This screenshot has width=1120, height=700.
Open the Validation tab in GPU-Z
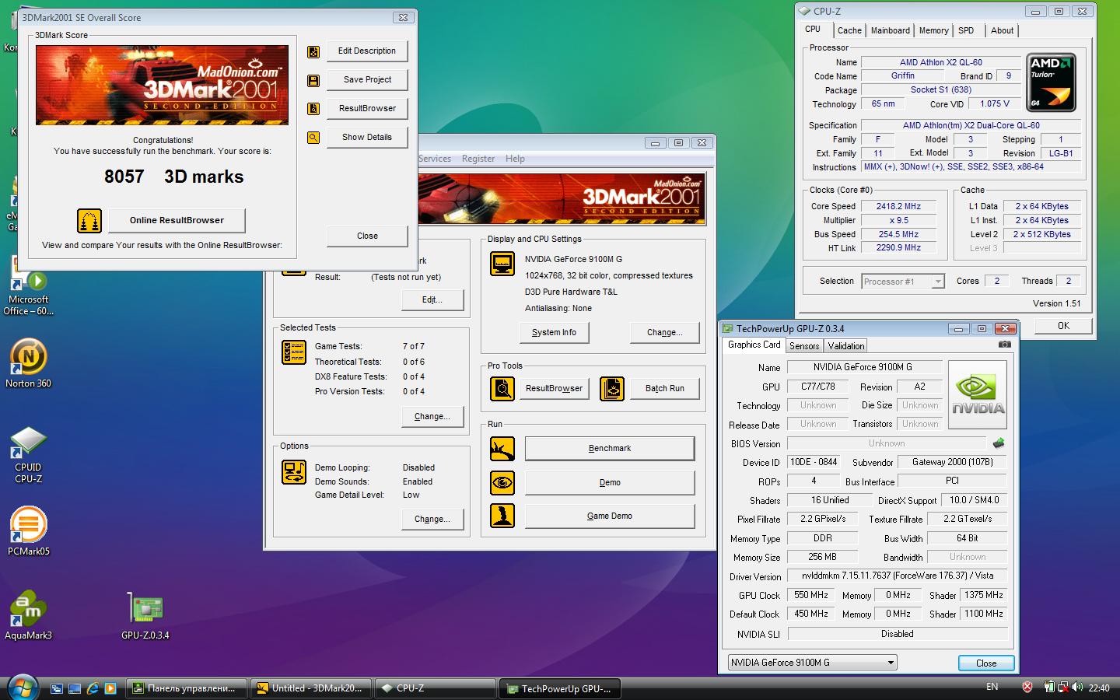(x=845, y=346)
